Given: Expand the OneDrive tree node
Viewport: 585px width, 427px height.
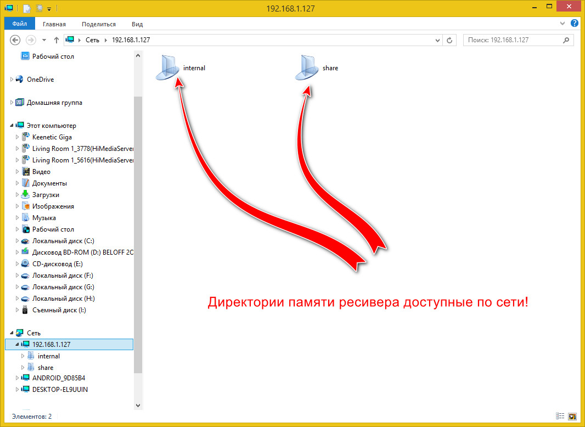Looking at the screenshot, I should click(x=12, y=79).
